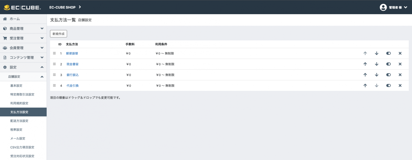
Task: Move 銀行振込 down one position
Action: (x=377, y=75)
